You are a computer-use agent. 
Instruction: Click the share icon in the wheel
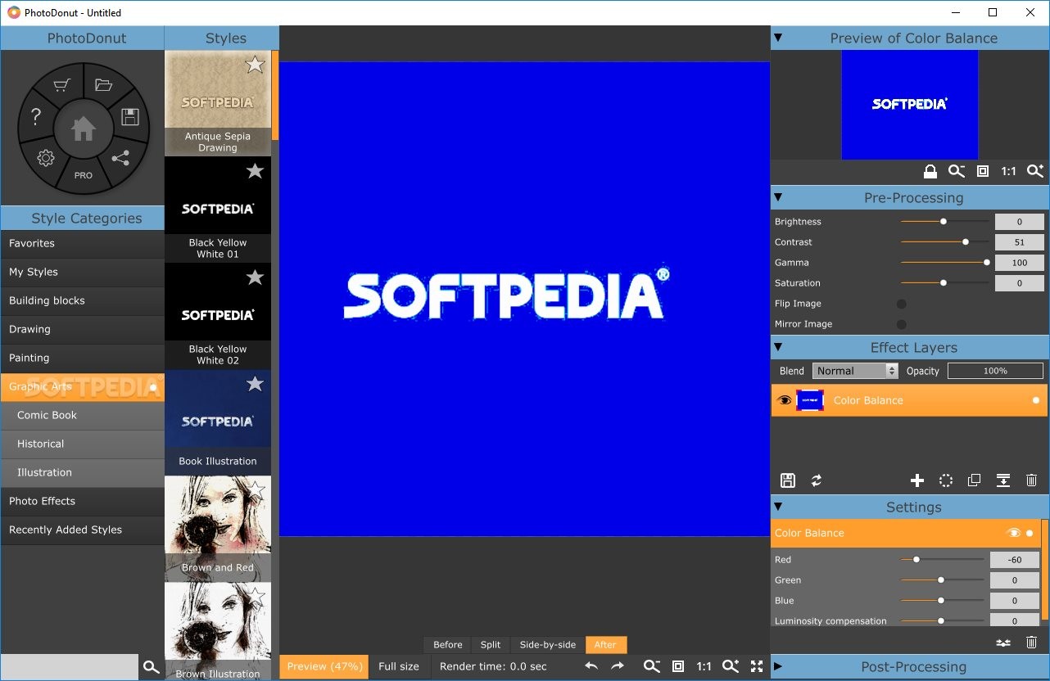point(120,158)
